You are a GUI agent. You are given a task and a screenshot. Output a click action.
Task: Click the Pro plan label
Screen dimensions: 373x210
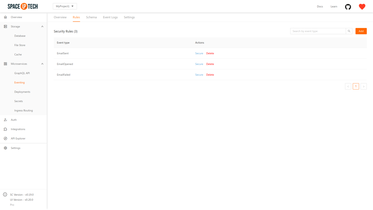click(x=12, y=205)
